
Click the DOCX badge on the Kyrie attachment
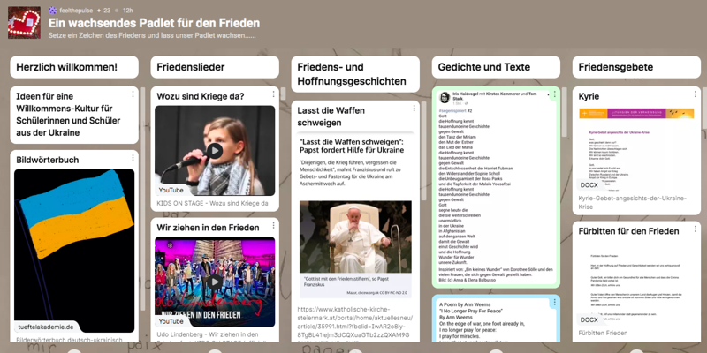(x=589, y=185)
